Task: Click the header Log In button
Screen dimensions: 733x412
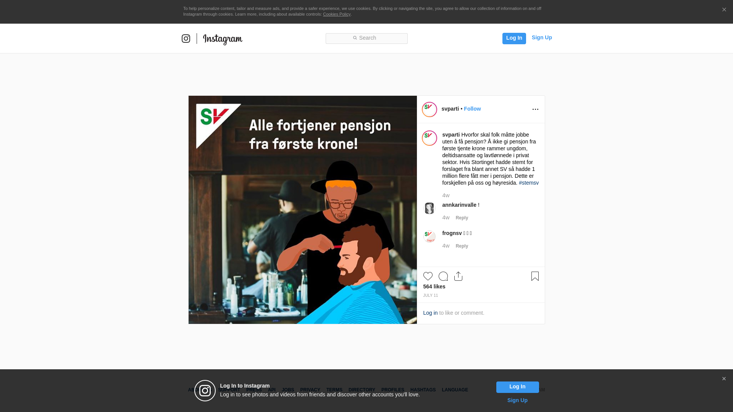Action: tap(514, 38)
